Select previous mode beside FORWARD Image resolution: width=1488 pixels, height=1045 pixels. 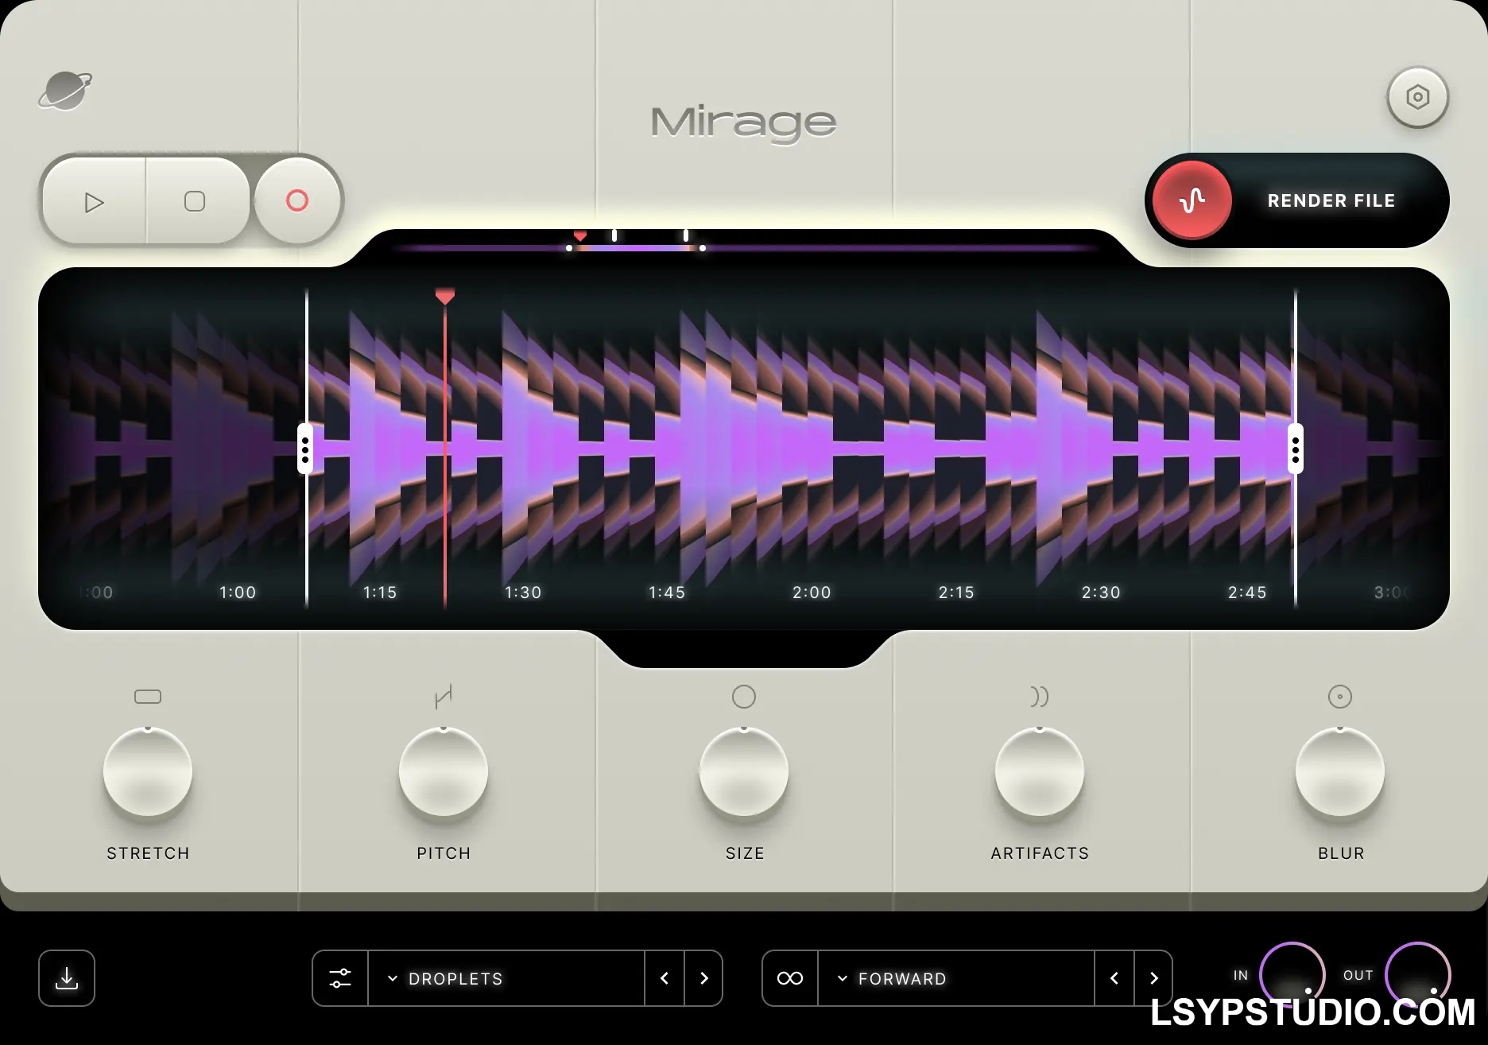(1114, 978)
